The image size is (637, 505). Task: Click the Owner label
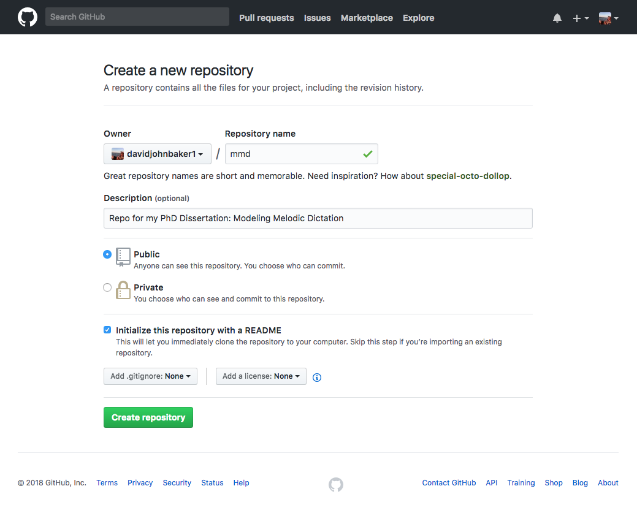[117, 134]
